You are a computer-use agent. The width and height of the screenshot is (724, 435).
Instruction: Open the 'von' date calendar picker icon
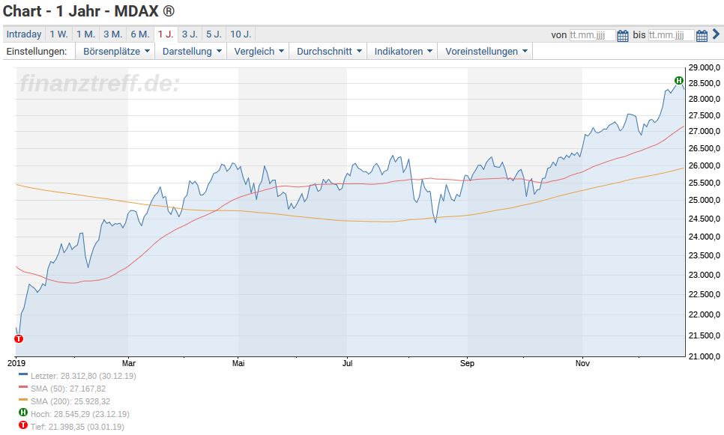click(622, 35)
